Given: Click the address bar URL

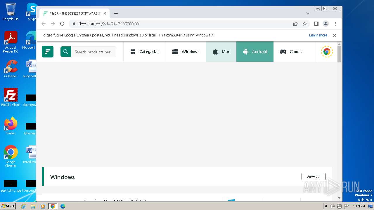Looking at the screenshot, I should pos(108,24).
